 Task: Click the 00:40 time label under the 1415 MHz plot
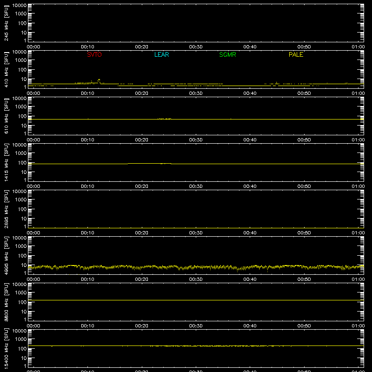(250, 186)
